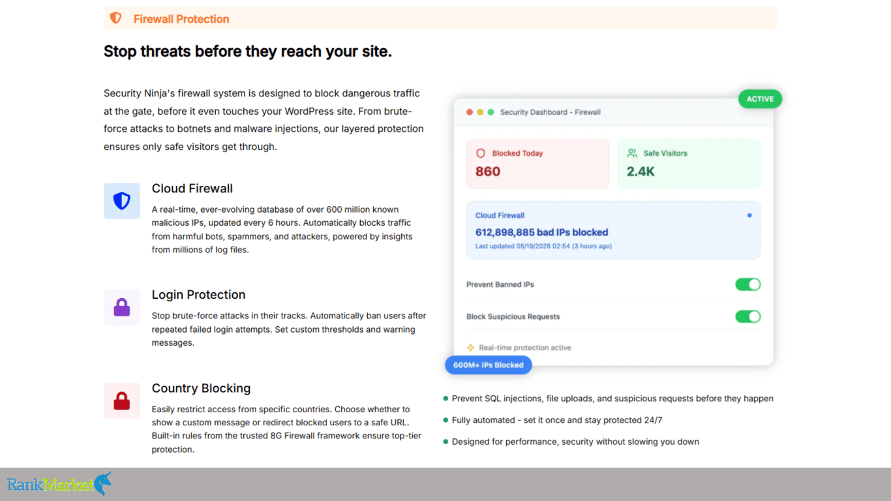Click the Block Suspicious Requests label
The width and height of the screenshot is (891, 501).
point(513,316)
